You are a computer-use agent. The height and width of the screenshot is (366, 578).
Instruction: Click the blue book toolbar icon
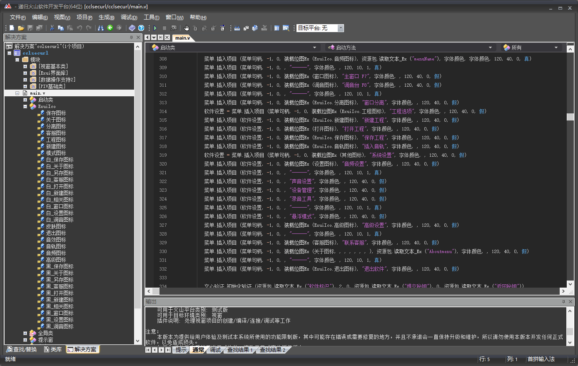[x=132, y=28]
